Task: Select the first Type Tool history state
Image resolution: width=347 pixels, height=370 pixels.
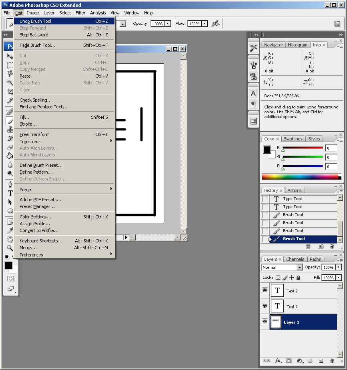Action: [292, 199]
